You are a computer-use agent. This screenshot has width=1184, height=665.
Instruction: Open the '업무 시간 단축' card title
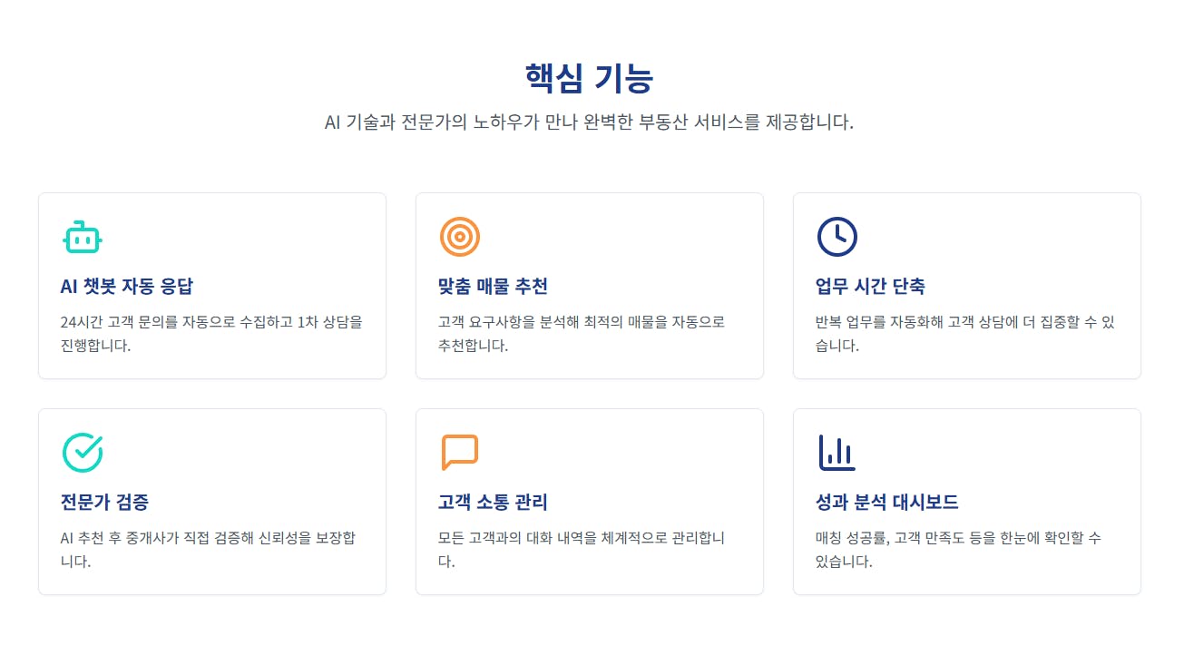870,287
